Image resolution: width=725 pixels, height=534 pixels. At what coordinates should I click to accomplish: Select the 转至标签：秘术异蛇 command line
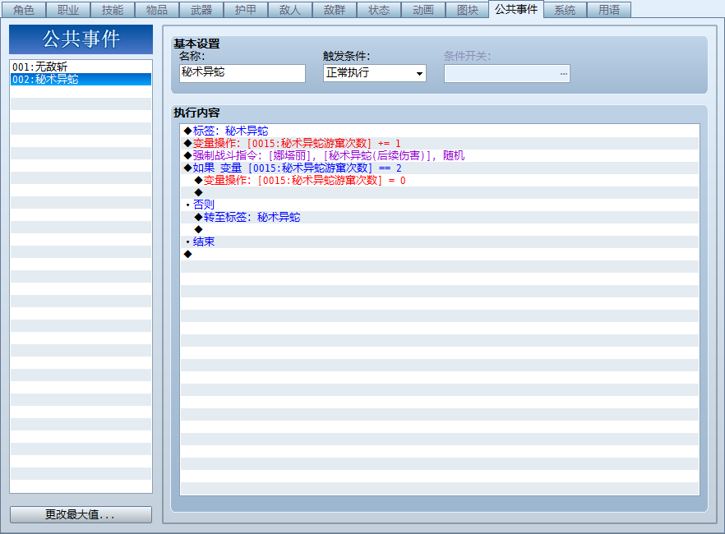click(439, 217)
